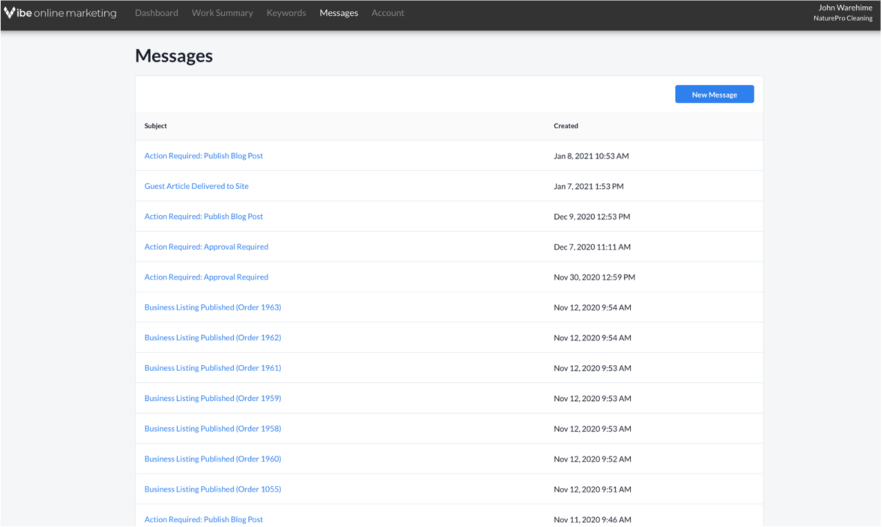Open Business Listing Published (Order 1962)

212,338
